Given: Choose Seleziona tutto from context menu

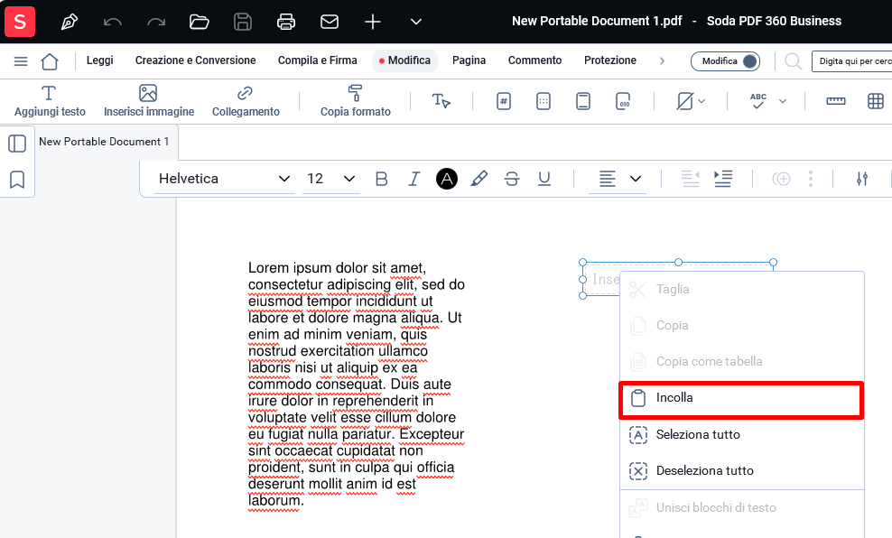Looking at the screenshot, I should tap(741, 435).
